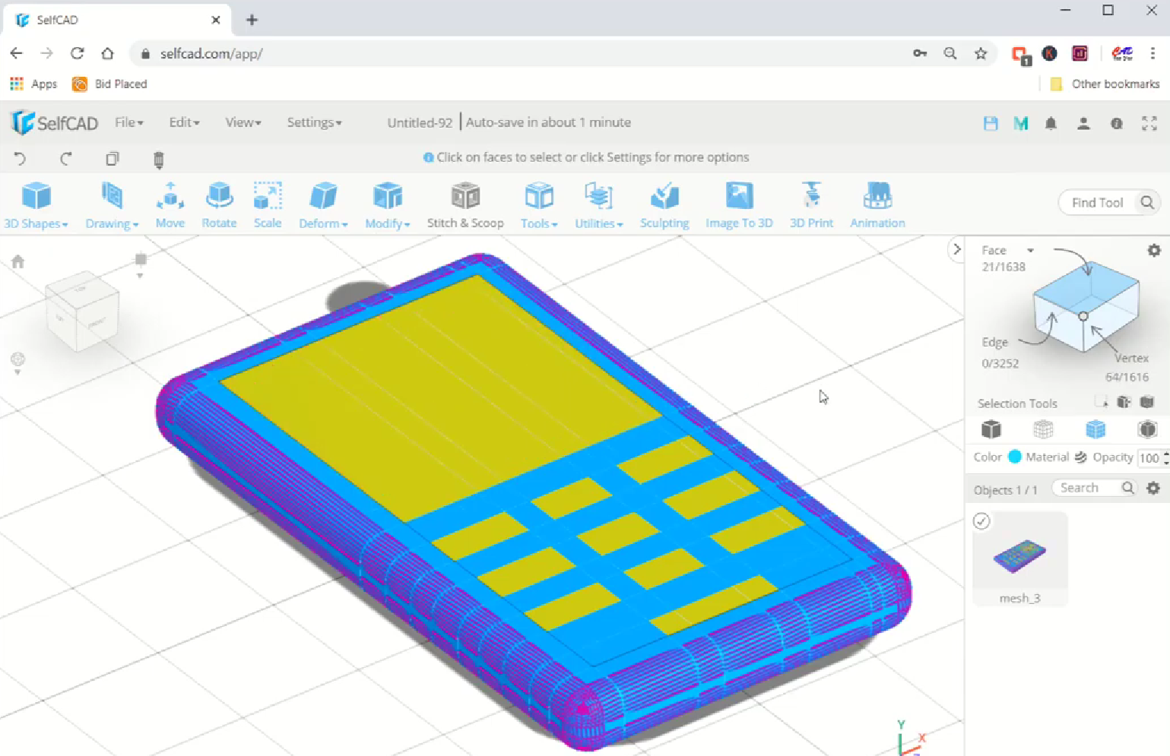Open the Settings menu
The image size is (1170, 756).
(x=314, y=122)
